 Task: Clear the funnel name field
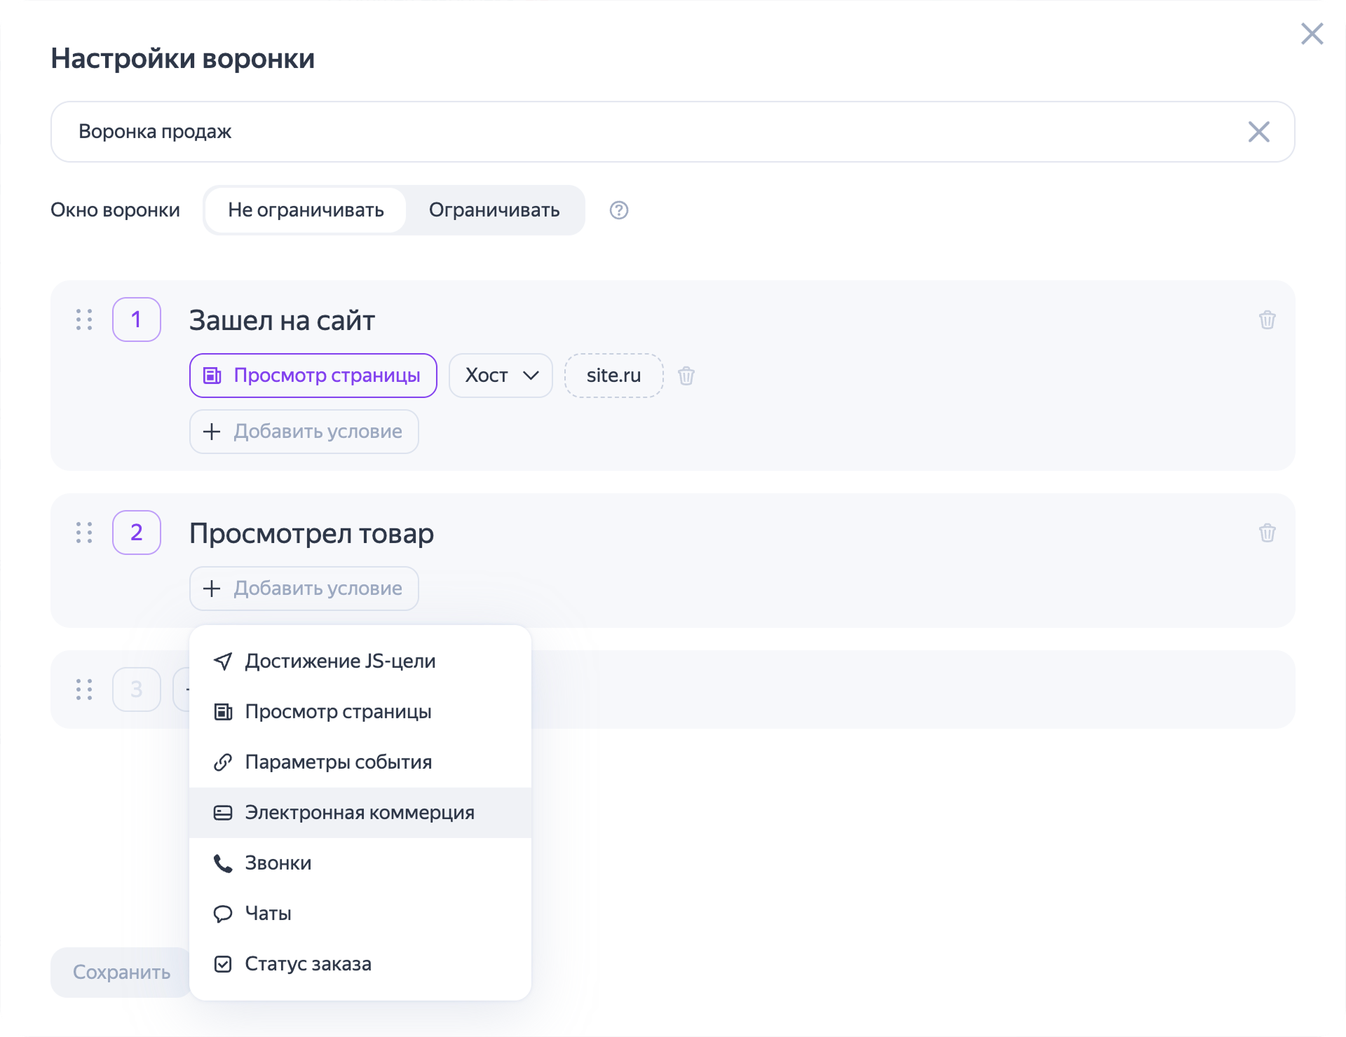pyautogui.click(x=1258, y=132)
